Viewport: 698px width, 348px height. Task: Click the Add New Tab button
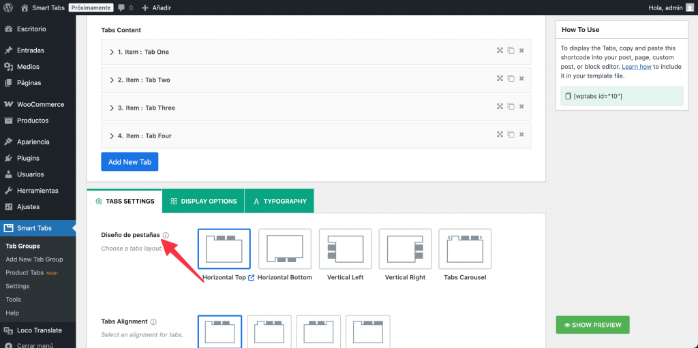point(130,162)
